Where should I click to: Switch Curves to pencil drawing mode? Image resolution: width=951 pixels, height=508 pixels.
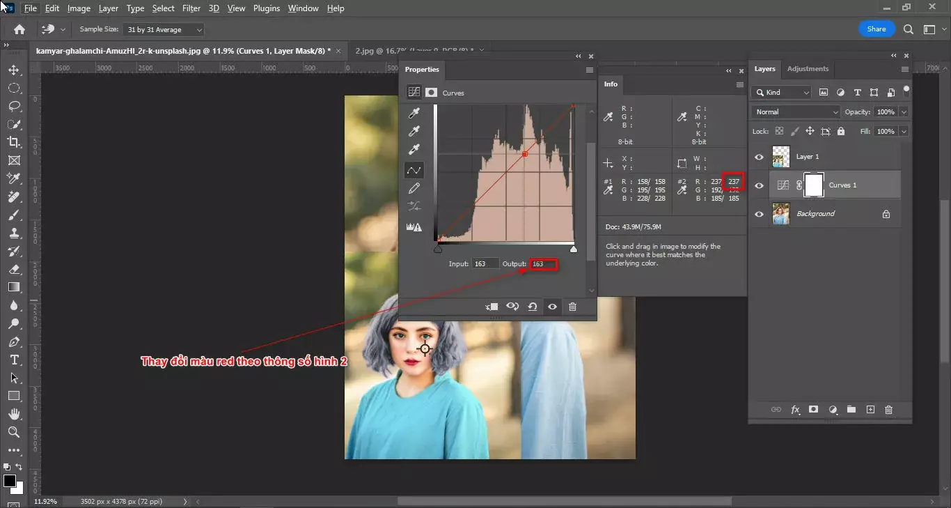[x=414, y=188]
